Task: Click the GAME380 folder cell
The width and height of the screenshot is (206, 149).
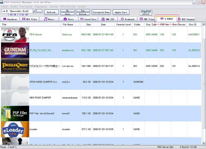Action: (138, 82)
